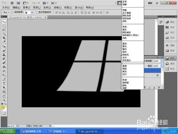Expand the workspace switcher chevrons

point(157,3)
